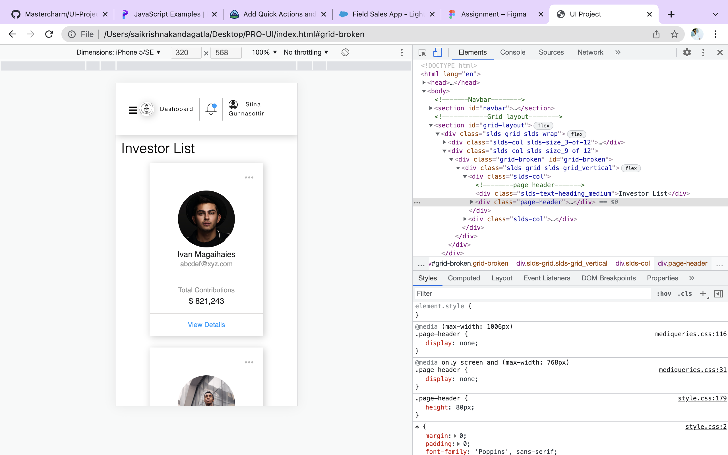Open the Computed styles tab

[x=464, y=278]
